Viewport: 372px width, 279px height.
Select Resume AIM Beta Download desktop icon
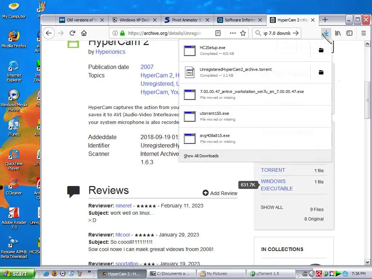pos(14,247)
